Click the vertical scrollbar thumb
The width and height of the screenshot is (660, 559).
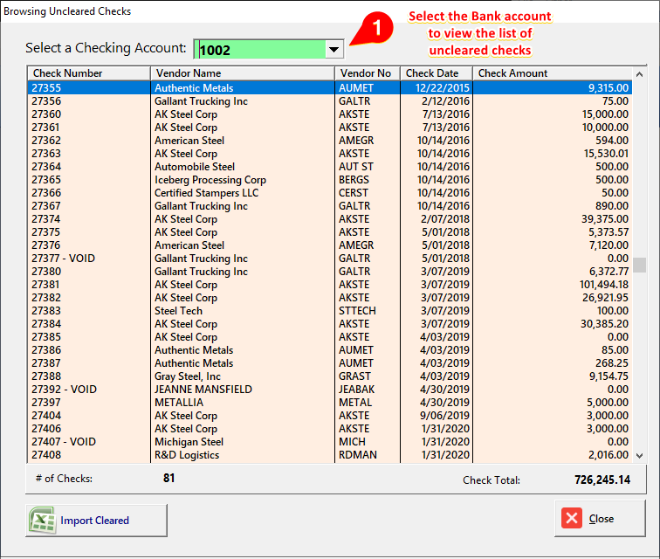click(639, 265)
